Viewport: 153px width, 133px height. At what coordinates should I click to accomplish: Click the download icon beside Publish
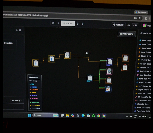point(129,25)
